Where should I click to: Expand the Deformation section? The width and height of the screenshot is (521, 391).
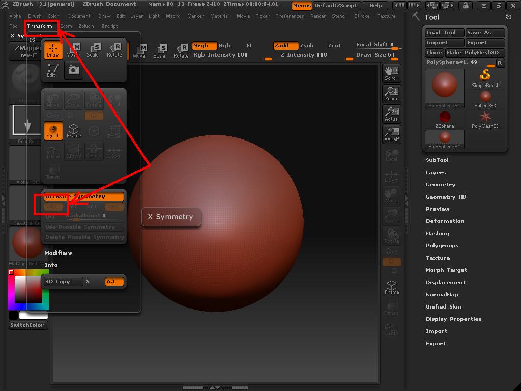pyautogui.click(x=445, y=221)
